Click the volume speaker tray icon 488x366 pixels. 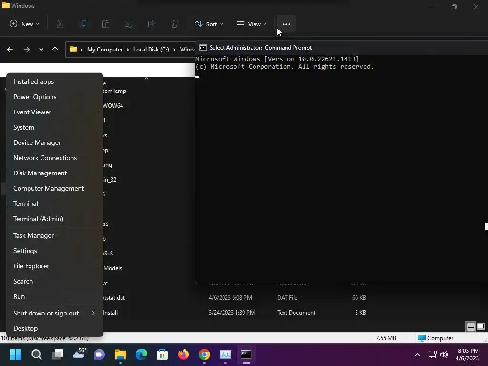point(444,355)
